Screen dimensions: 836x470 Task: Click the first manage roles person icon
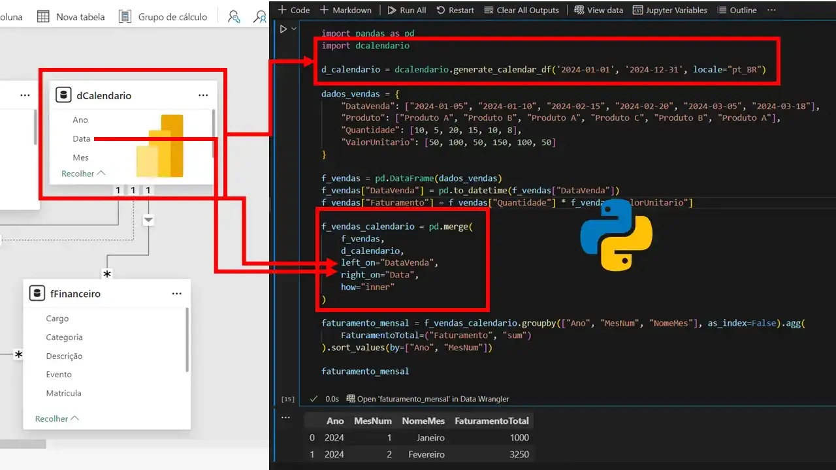coord(233,17)
